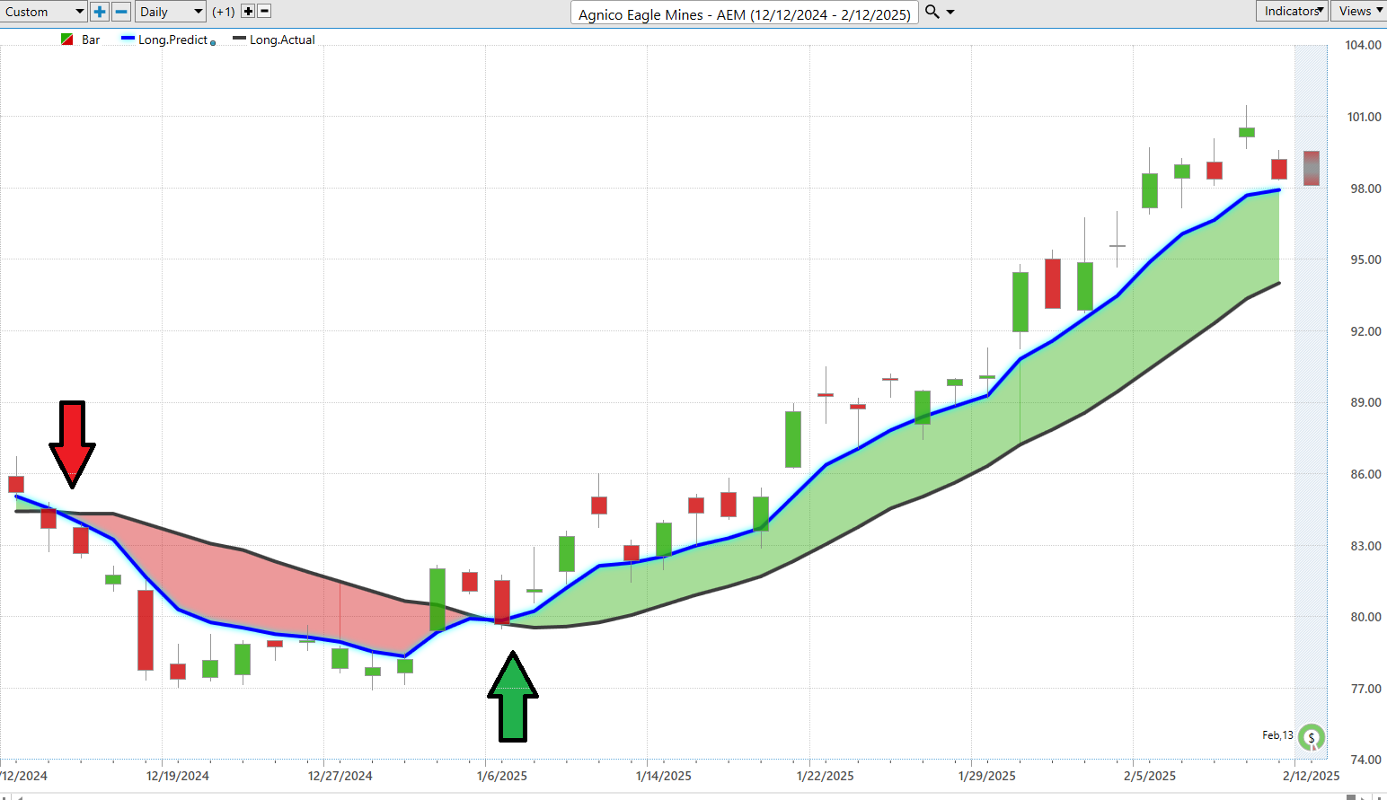Click the green dollar earnings marker icon
1387x800 pixels.
click(1312, 738)
